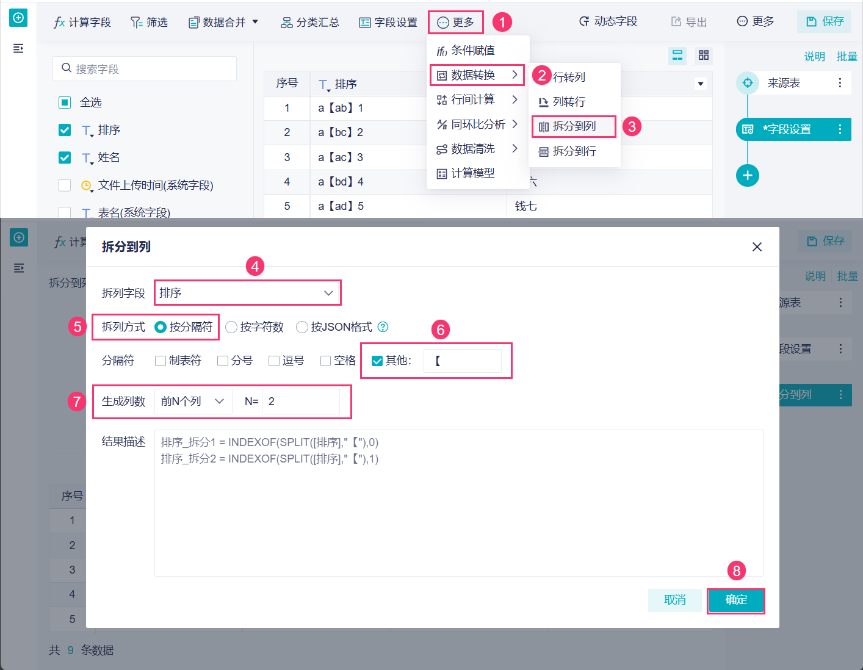Open 来源表 node options menu

tap(840, 83)
